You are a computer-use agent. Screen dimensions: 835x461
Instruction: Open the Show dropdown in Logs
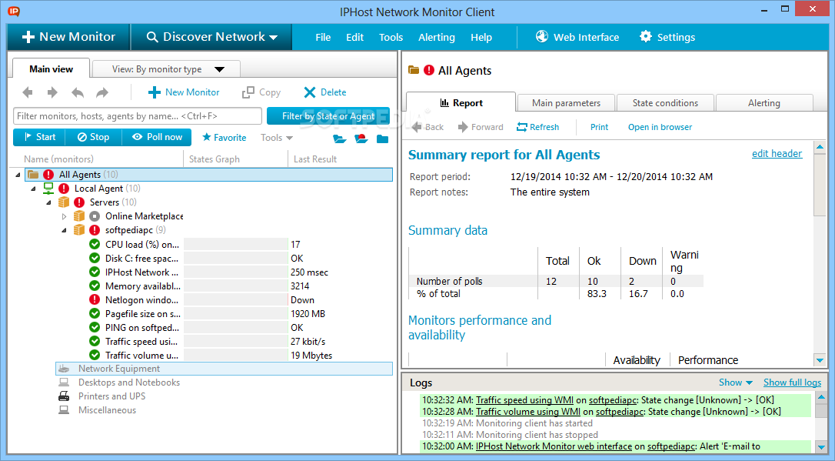pos(735,382)
